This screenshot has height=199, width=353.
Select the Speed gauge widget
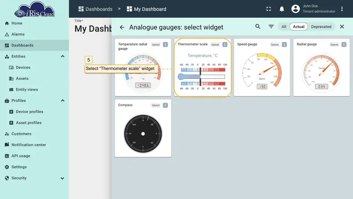pos(262,68)
